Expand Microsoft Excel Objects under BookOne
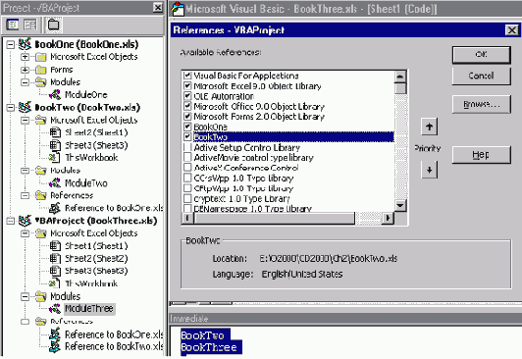This screenshot has width=522, height=359. (x=25, y=57)
